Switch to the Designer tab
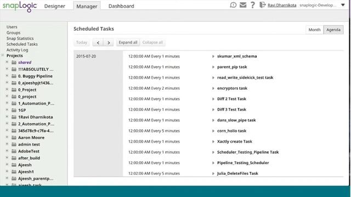Image resolution: width=351 pixels, height=197 pixels. [55, 6]
